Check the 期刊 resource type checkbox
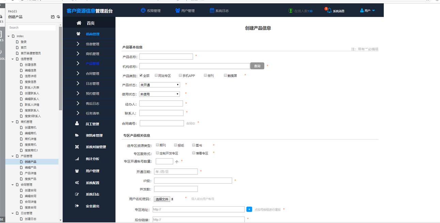The image size is (440, 223). [x=157, y=145]
